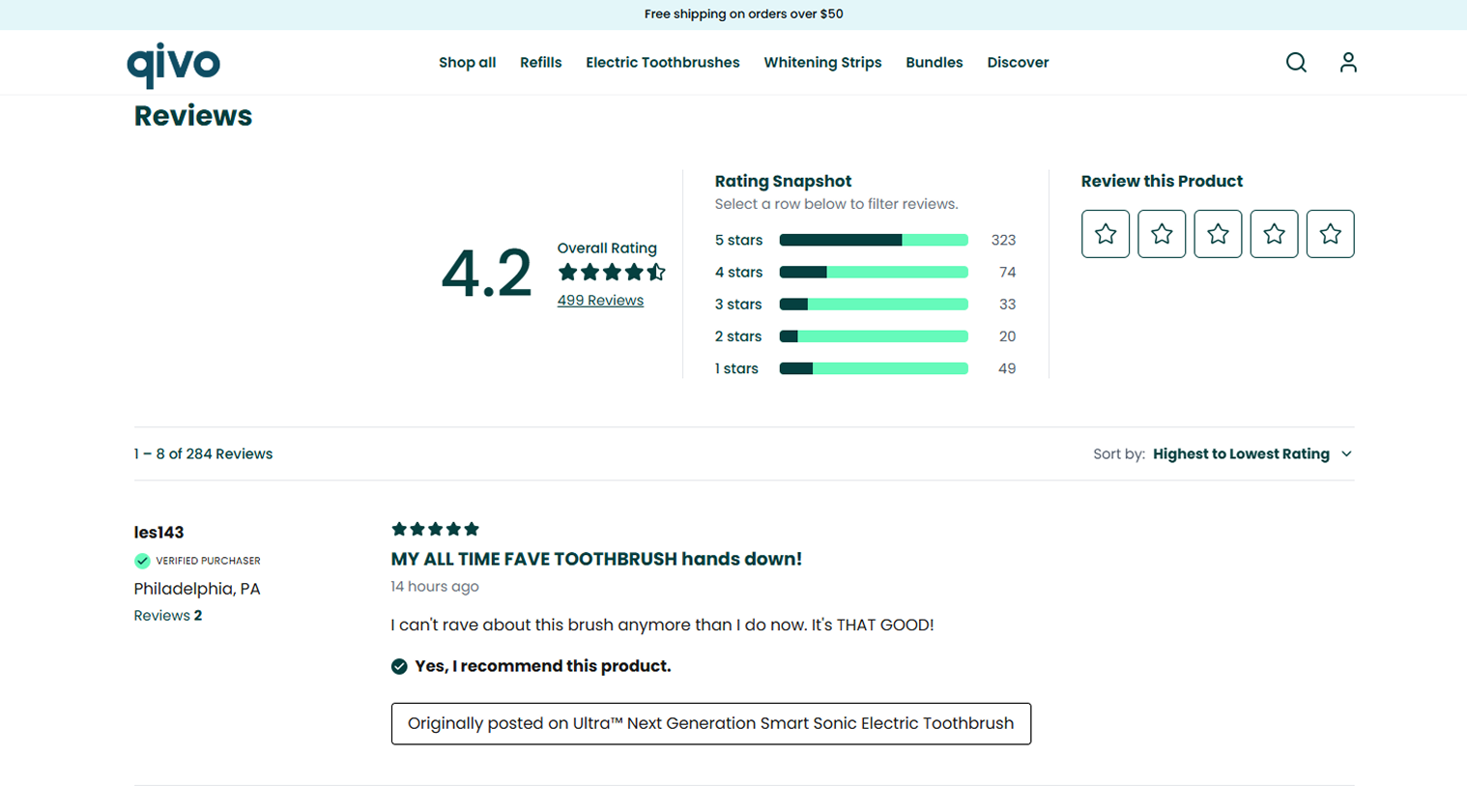Click the 33 three-star count
This screenshot has width=1467, height=786.
point(1007,305)
